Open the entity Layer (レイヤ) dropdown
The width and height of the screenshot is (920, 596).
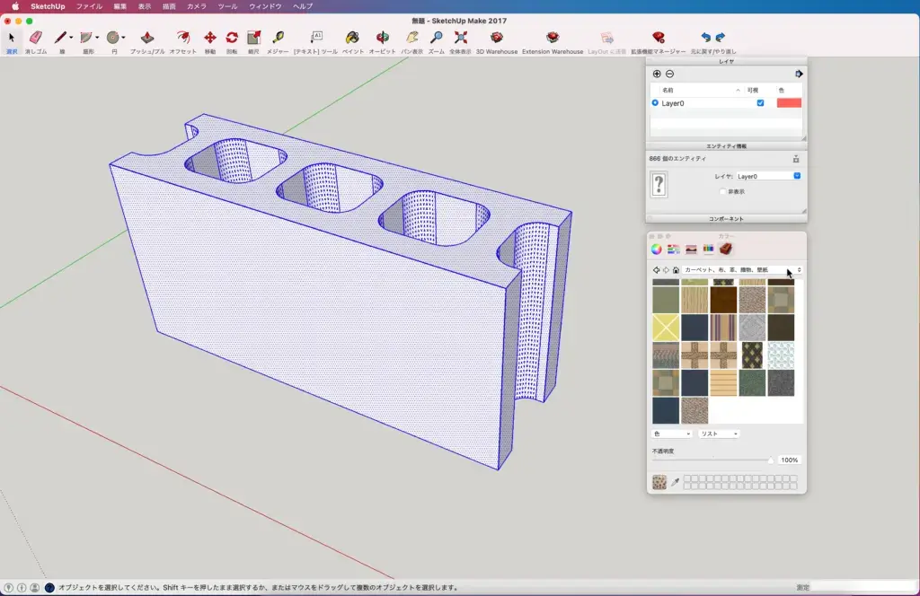tap(769, 176)
